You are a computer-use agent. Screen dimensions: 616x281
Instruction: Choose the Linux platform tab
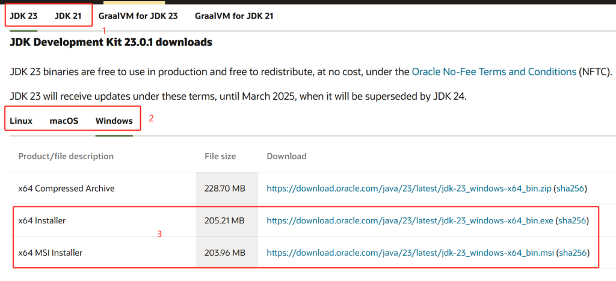coord(21,121)
